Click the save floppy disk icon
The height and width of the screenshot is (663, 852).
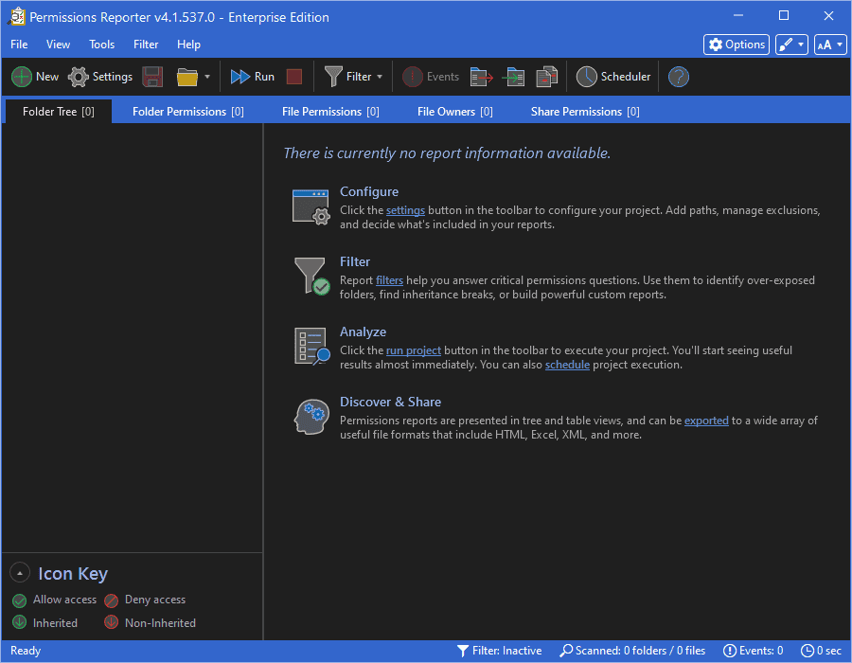(152, 77)
